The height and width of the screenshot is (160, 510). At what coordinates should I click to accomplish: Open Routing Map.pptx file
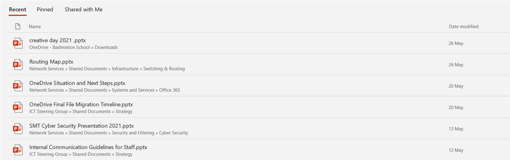click(51, 62)
